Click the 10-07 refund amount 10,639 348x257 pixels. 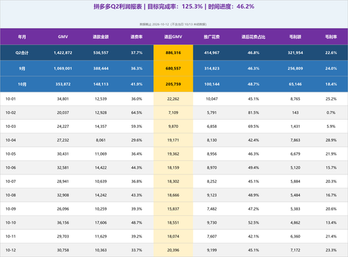coord(101,181)
